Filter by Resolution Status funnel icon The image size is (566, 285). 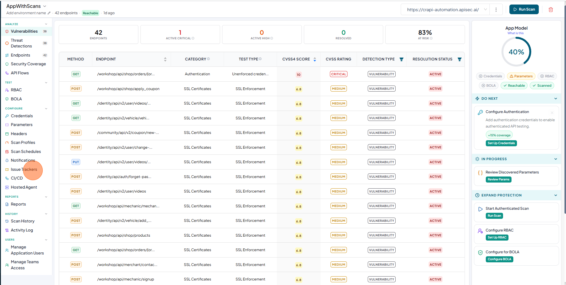tap(459, 59)
